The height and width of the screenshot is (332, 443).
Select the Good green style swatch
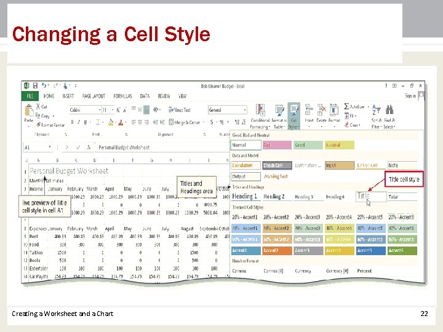point(308,145)
